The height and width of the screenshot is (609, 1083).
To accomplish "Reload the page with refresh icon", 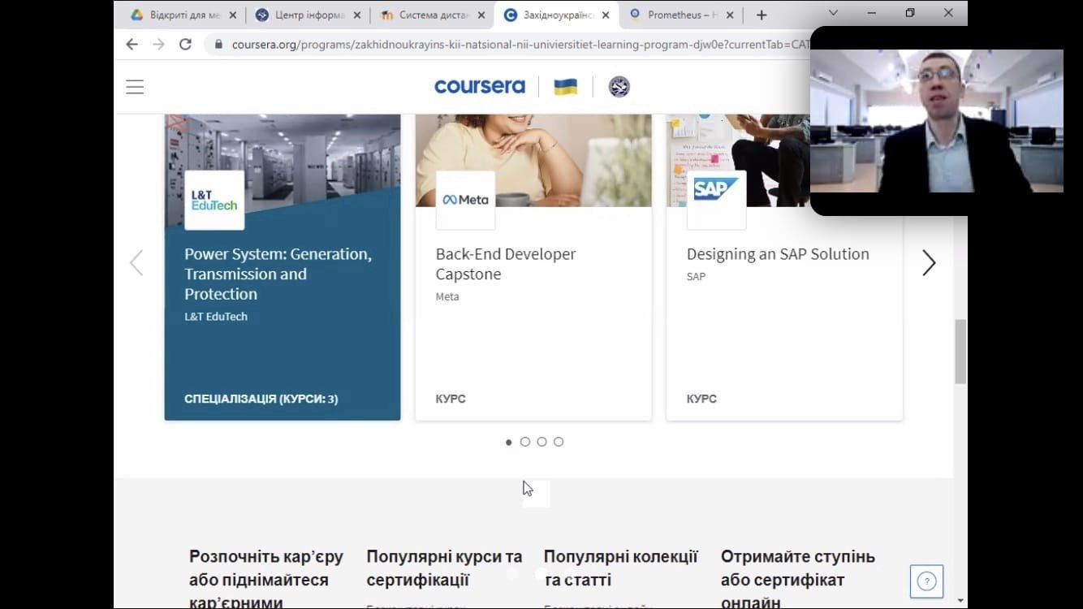I will coord(185,45).
